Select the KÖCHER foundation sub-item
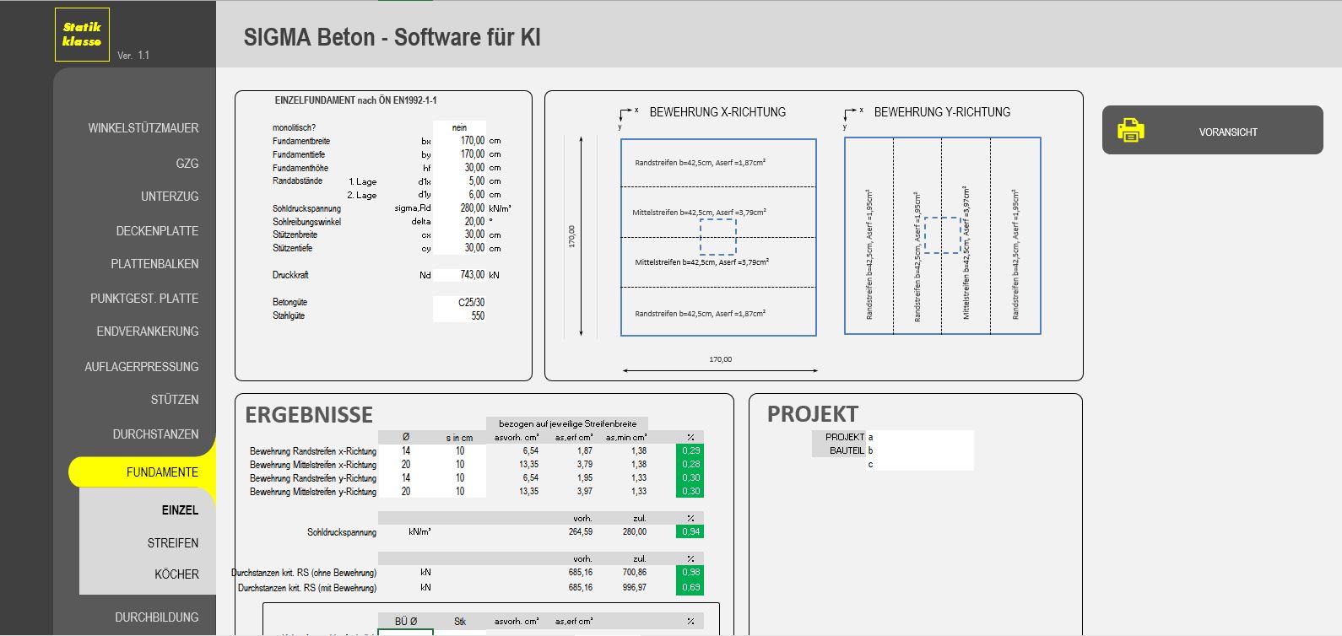Viewport: 1342px width, 636px height. (176, 574)
